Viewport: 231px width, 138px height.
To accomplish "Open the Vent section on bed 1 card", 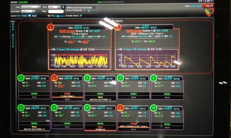I will click(34, 97).
